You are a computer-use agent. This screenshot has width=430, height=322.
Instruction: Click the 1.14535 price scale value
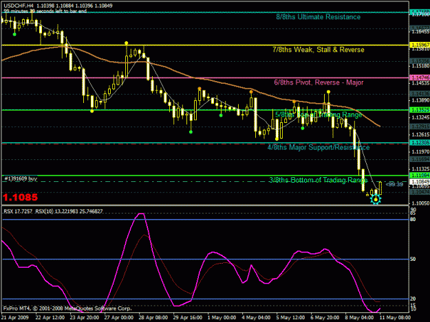tap(420, 83)
